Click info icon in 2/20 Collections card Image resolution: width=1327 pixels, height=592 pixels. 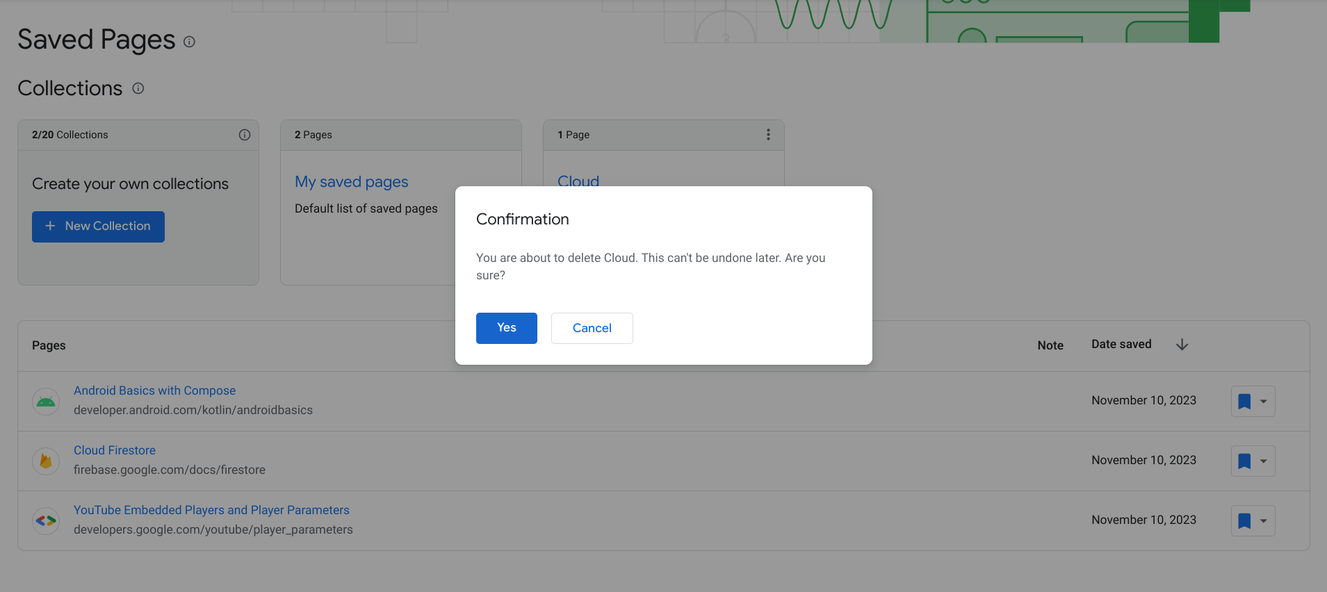coord(245,135)
